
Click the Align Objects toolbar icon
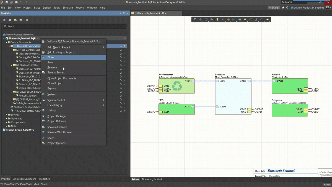(212, 19)
